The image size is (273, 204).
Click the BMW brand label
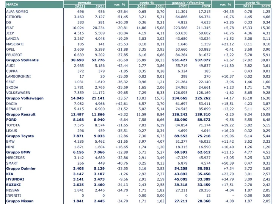(x=10, y=142)
